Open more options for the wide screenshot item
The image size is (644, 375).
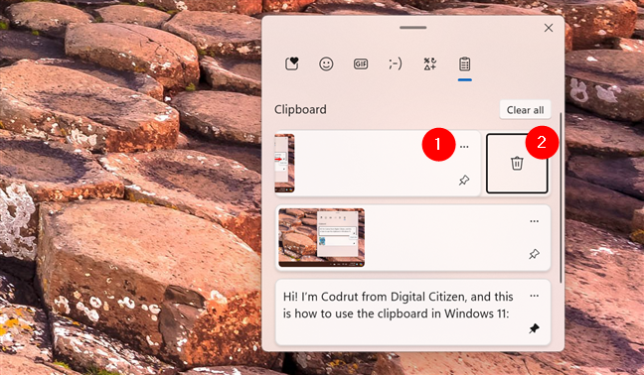pyautogui.click(x=534, y=221)
